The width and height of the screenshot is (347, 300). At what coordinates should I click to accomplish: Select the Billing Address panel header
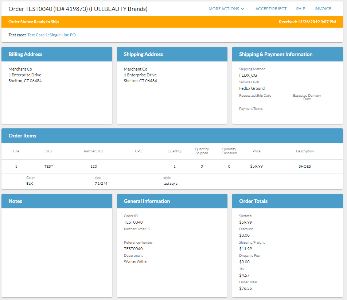(x=26, y=54)
